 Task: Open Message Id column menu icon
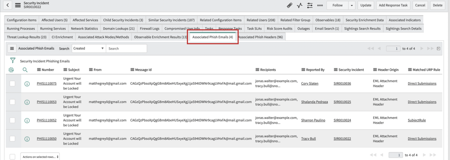[132, 70]
